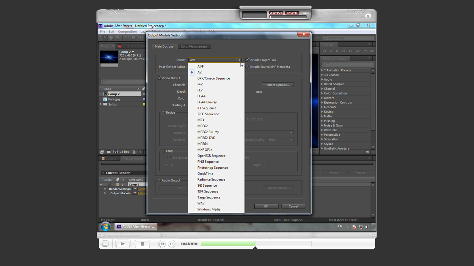Toggle Include Project Link checkbox

pos(247,60)
